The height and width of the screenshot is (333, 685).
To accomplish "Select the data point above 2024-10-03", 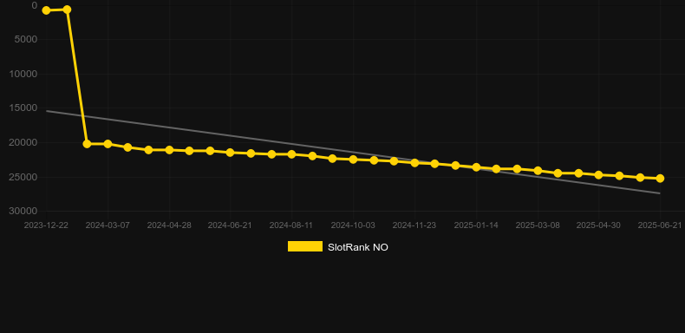I will pos(353,160).
